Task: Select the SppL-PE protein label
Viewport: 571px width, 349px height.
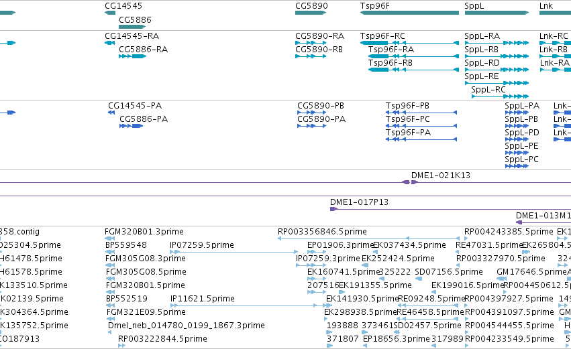Action: click(x=521, y=146)
